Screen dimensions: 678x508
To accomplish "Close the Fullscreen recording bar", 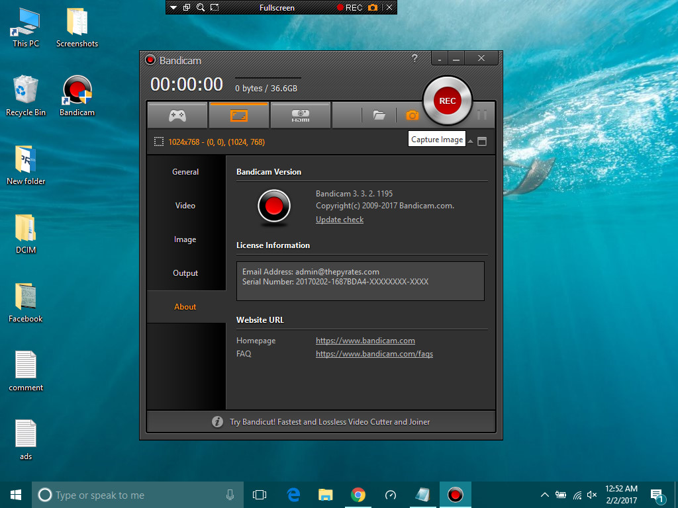I will coord(389,7).
